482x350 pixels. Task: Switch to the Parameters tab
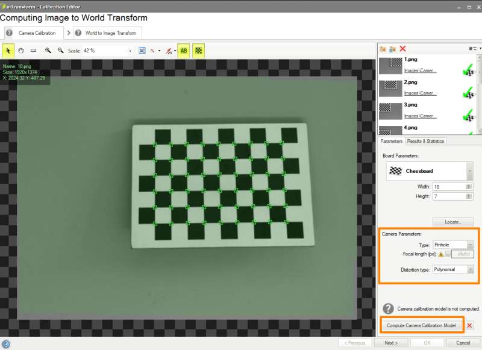click(x=391, y=142)
